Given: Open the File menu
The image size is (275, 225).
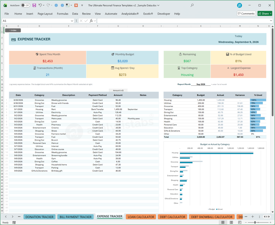Looking at the screenshot, I should [7, 14].
